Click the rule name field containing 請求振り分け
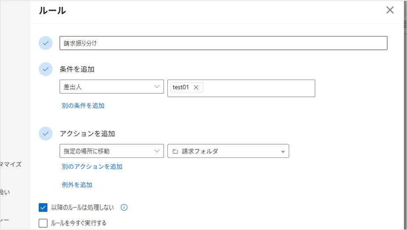The image size is (407, 230). pyautogui.click(x=223, y=43)
